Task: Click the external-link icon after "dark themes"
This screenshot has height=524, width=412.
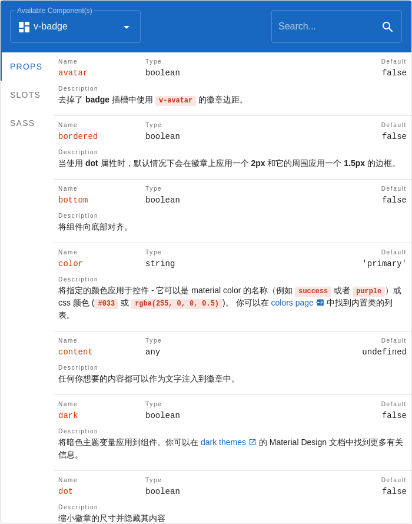Action: [252, 442]
